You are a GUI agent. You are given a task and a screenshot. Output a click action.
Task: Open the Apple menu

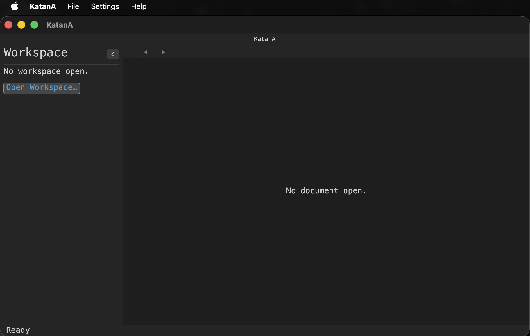pos(14,6)
